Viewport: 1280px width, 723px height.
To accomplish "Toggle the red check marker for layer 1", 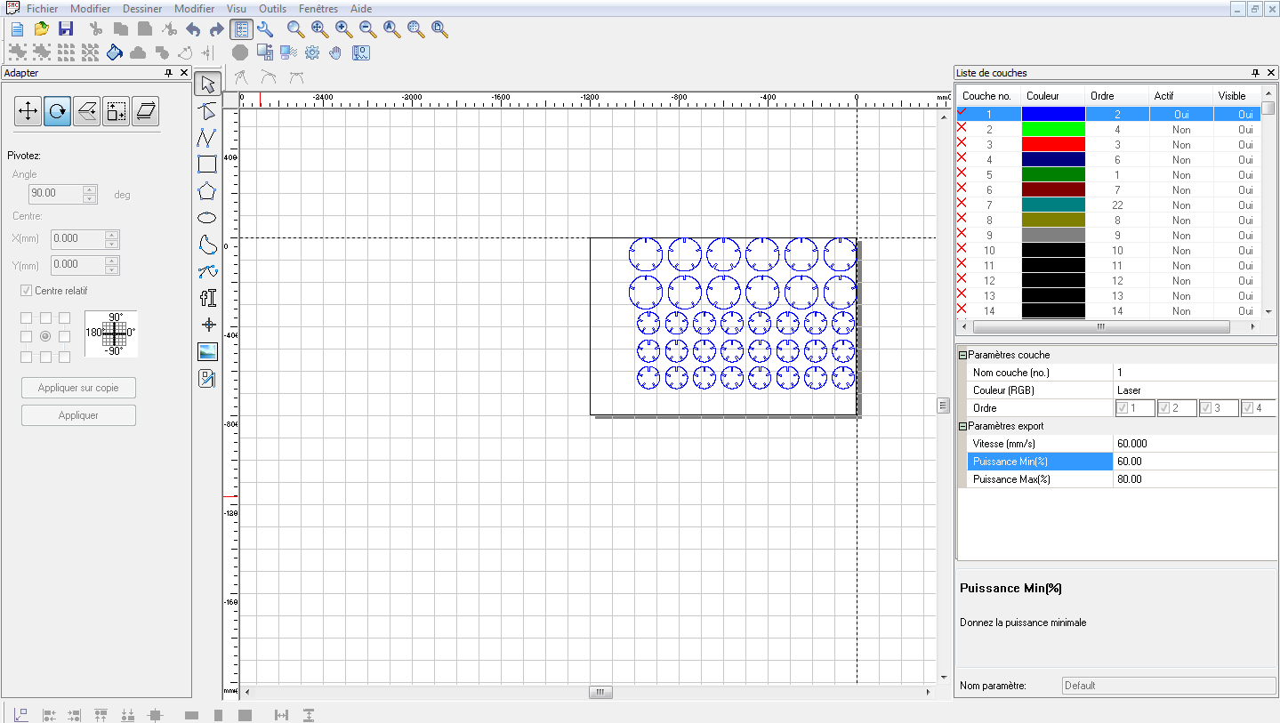I will (962, 112).
